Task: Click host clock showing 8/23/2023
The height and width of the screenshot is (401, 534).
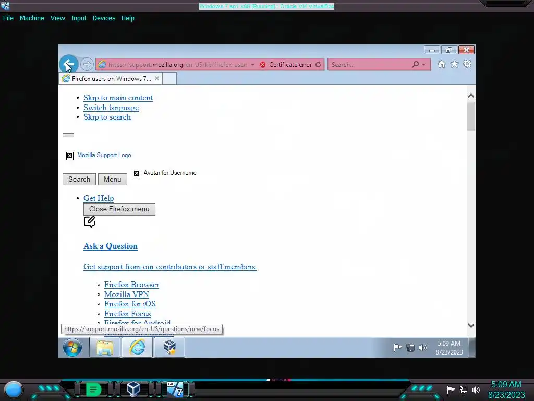Action: click(x=506, y=395)
